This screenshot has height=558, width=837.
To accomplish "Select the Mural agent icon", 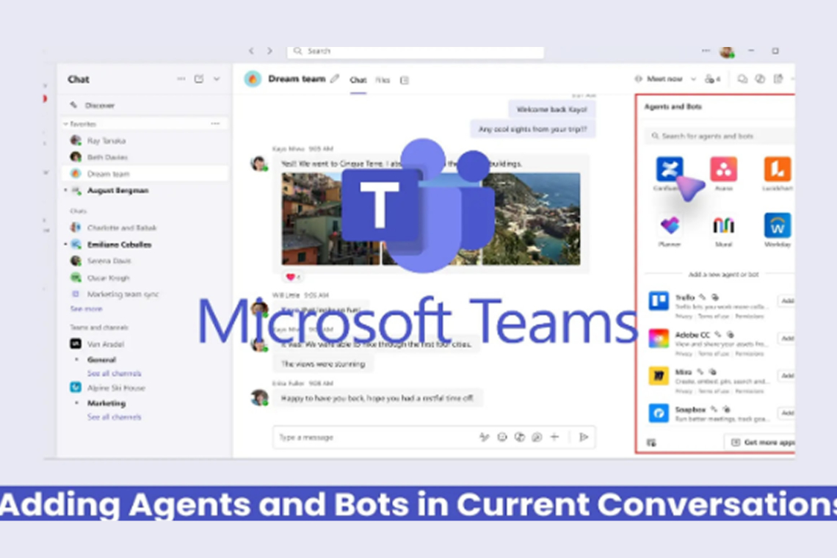I will point(722,226).
